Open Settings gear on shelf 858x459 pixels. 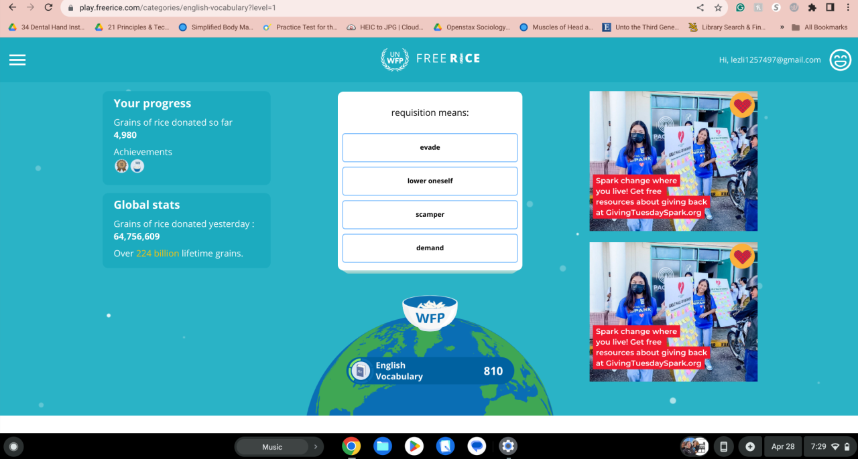[x=507, y=446]
